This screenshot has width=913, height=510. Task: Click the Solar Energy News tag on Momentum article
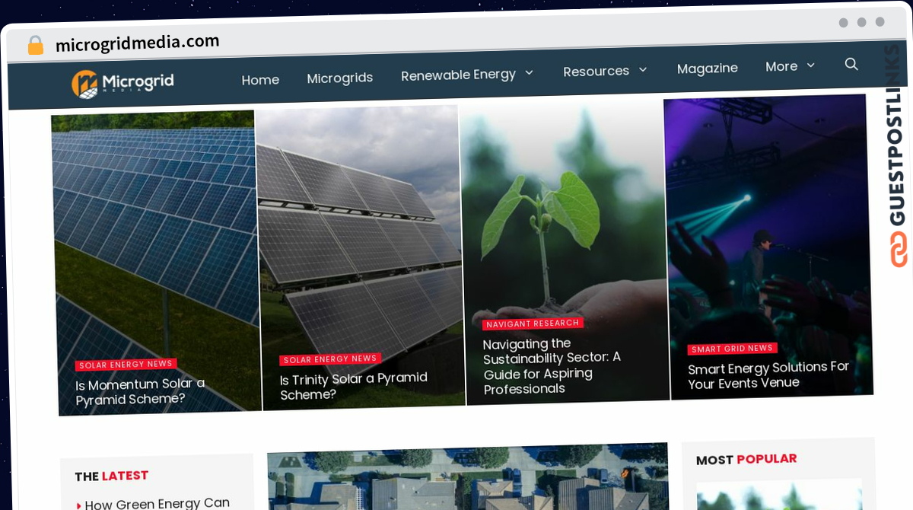[x=126, y=365]
